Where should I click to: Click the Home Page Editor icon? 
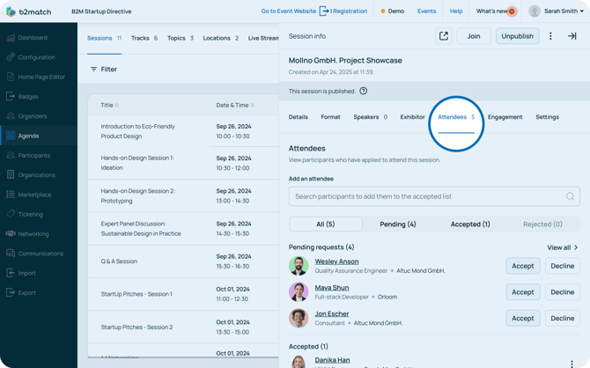click(x=11, y=77)
